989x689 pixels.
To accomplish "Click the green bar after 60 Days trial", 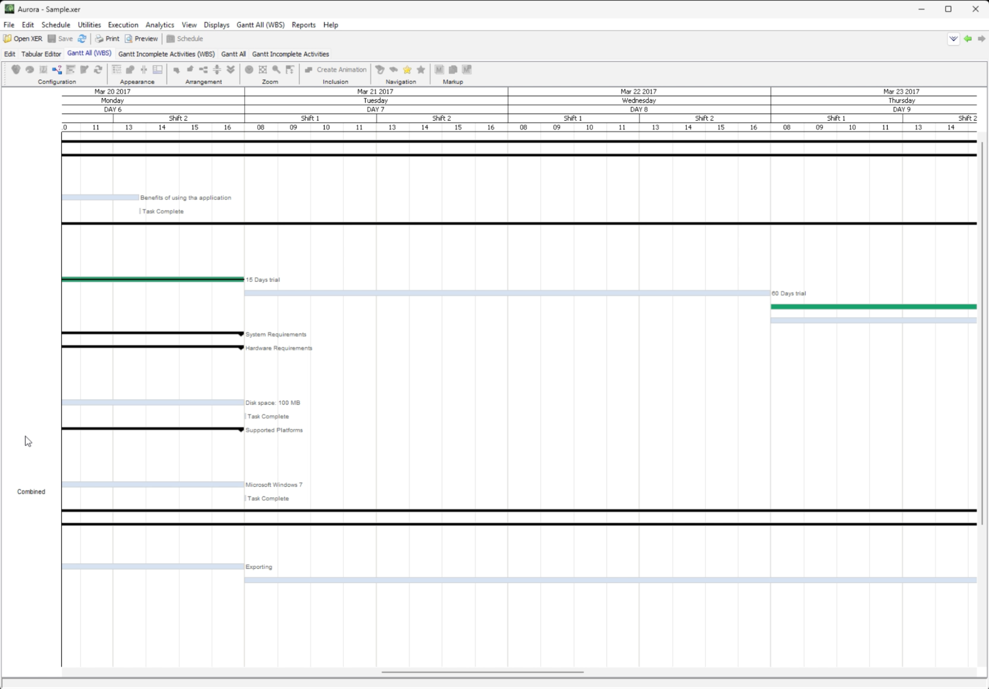I will tap(873, 307).
